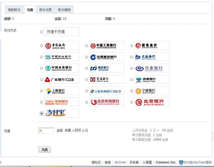This screenshot has width=214, height=167.
Task: Select the 中国工商银行 radio button
Action: coord(87,46)
